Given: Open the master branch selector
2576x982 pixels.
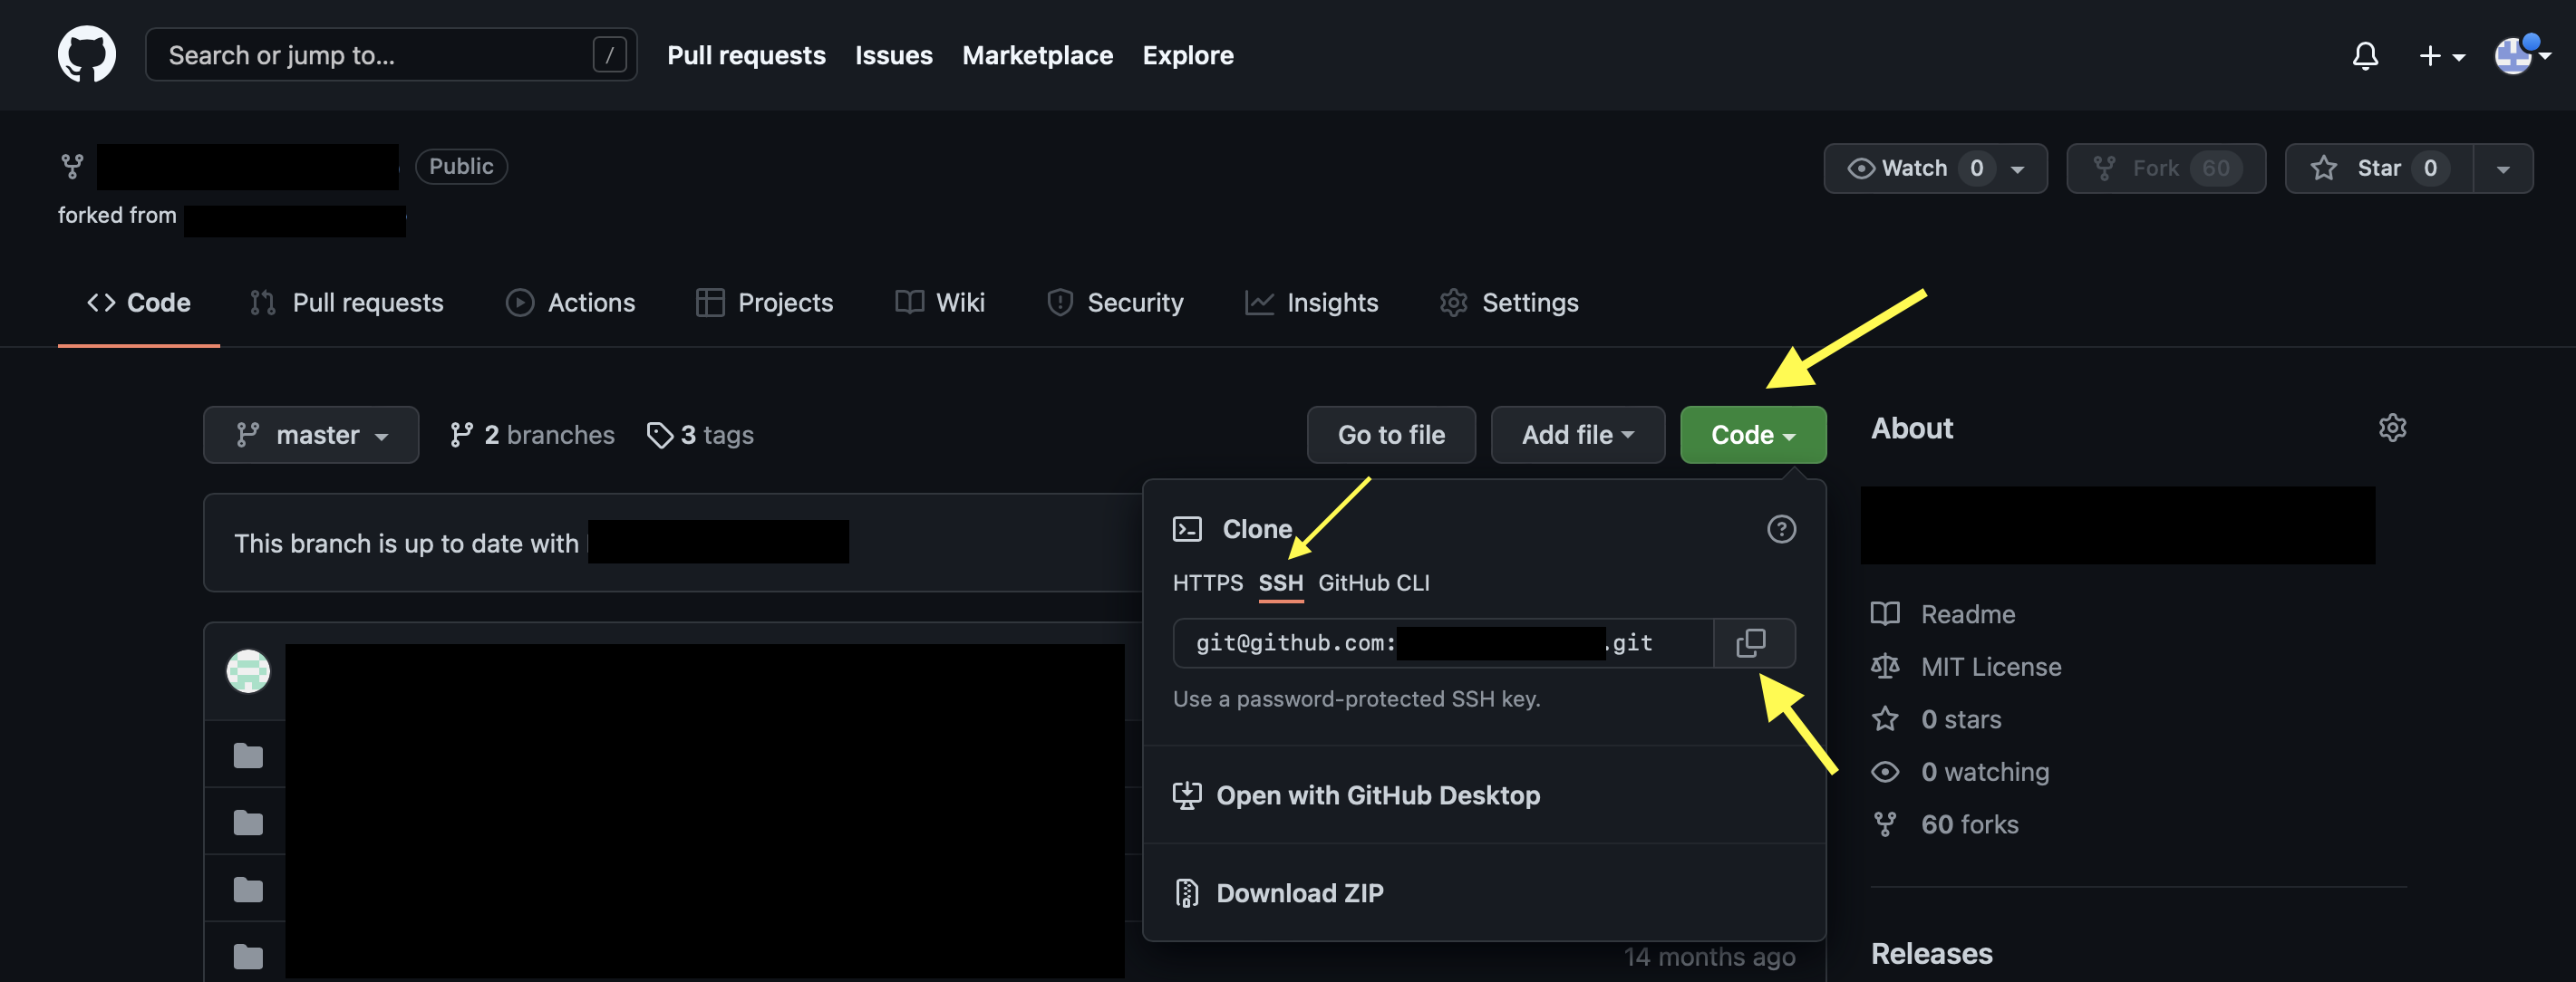Looking at the screenshot, I should pos(311,435).
